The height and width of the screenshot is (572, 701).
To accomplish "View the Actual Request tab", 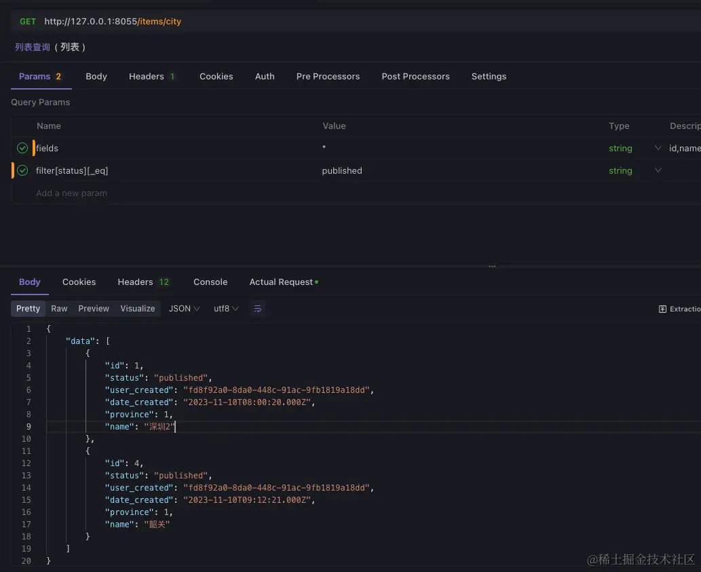I will point(280,282).
